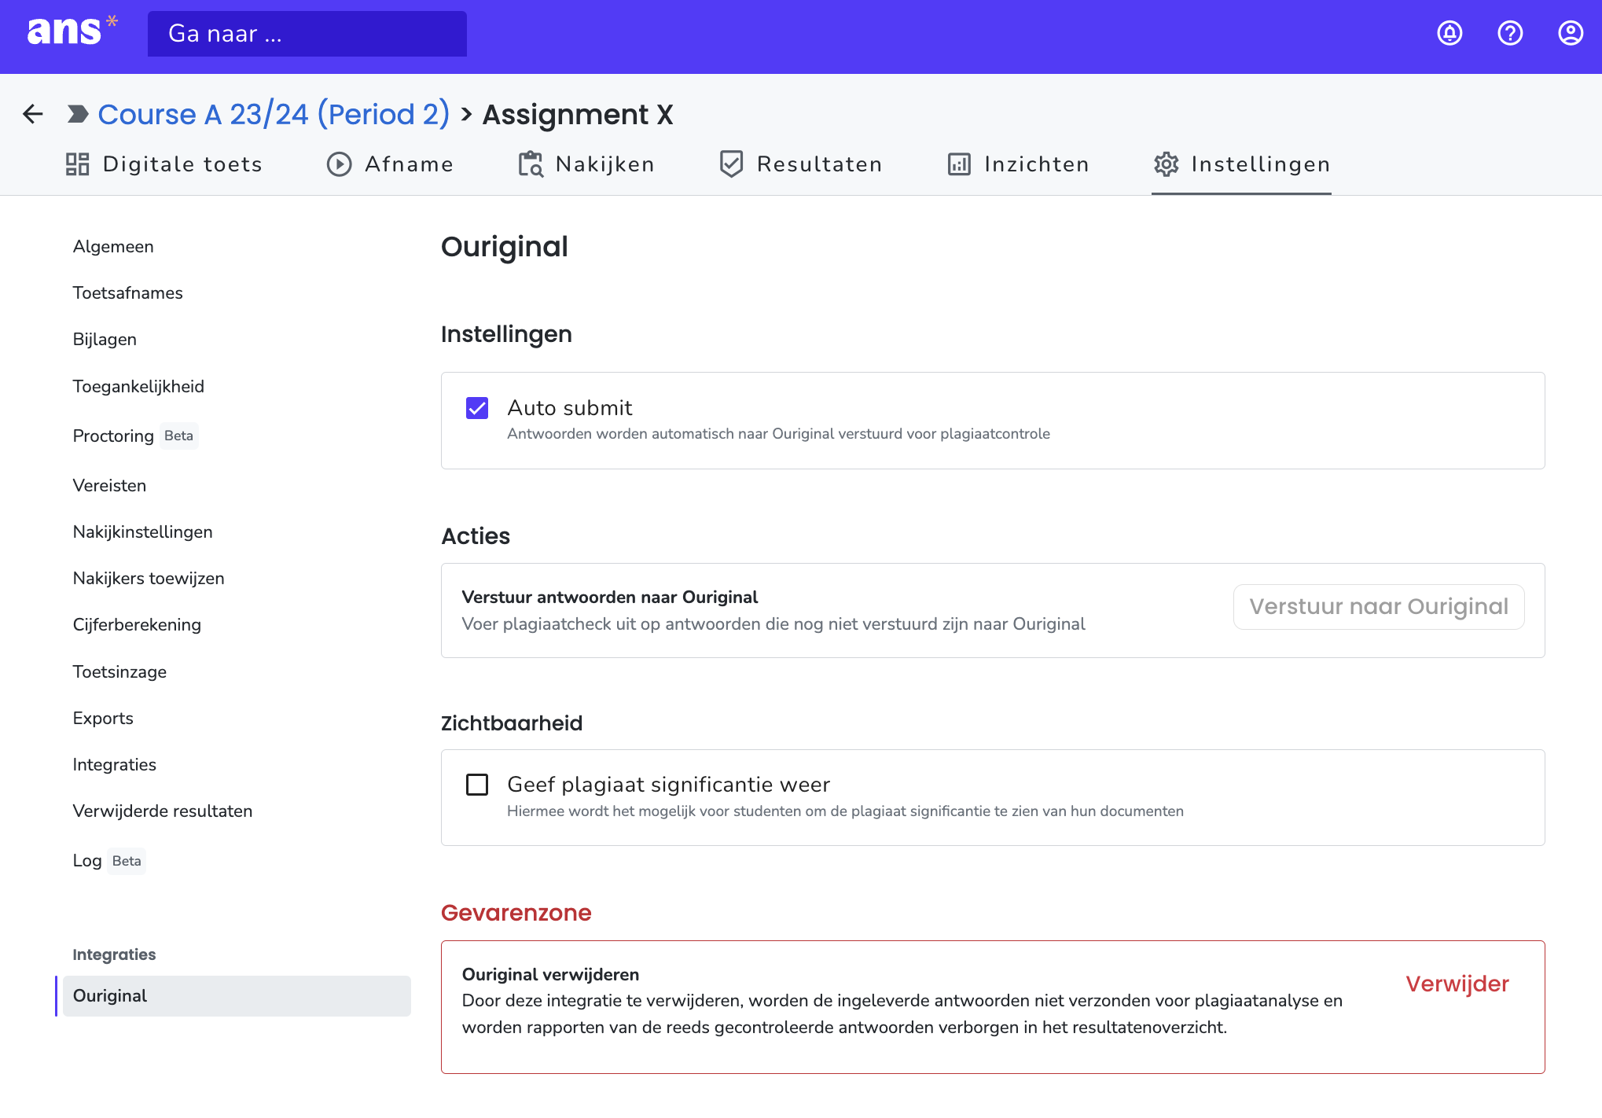Open Exports in sidebar

point(103,719)
